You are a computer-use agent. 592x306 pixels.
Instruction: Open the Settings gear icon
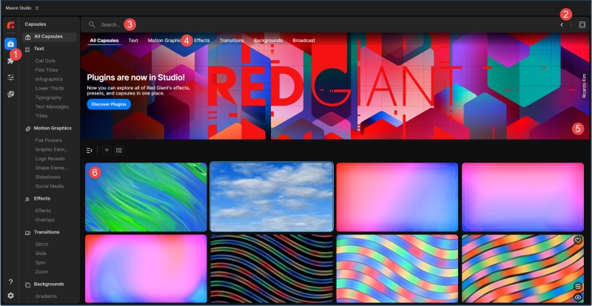pos(10,296)
